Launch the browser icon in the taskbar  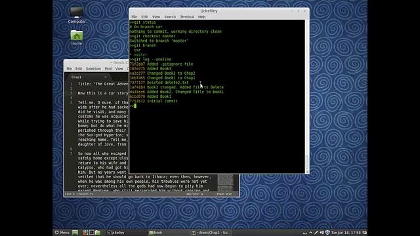click(x=85, y=233)
